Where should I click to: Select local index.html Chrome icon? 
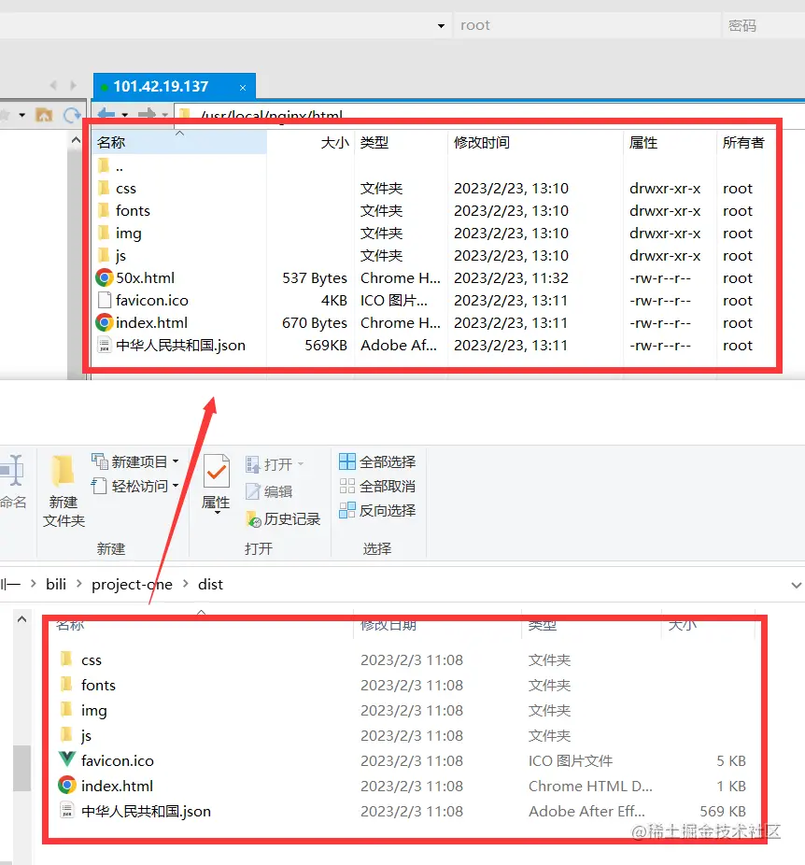coord(66,785)
